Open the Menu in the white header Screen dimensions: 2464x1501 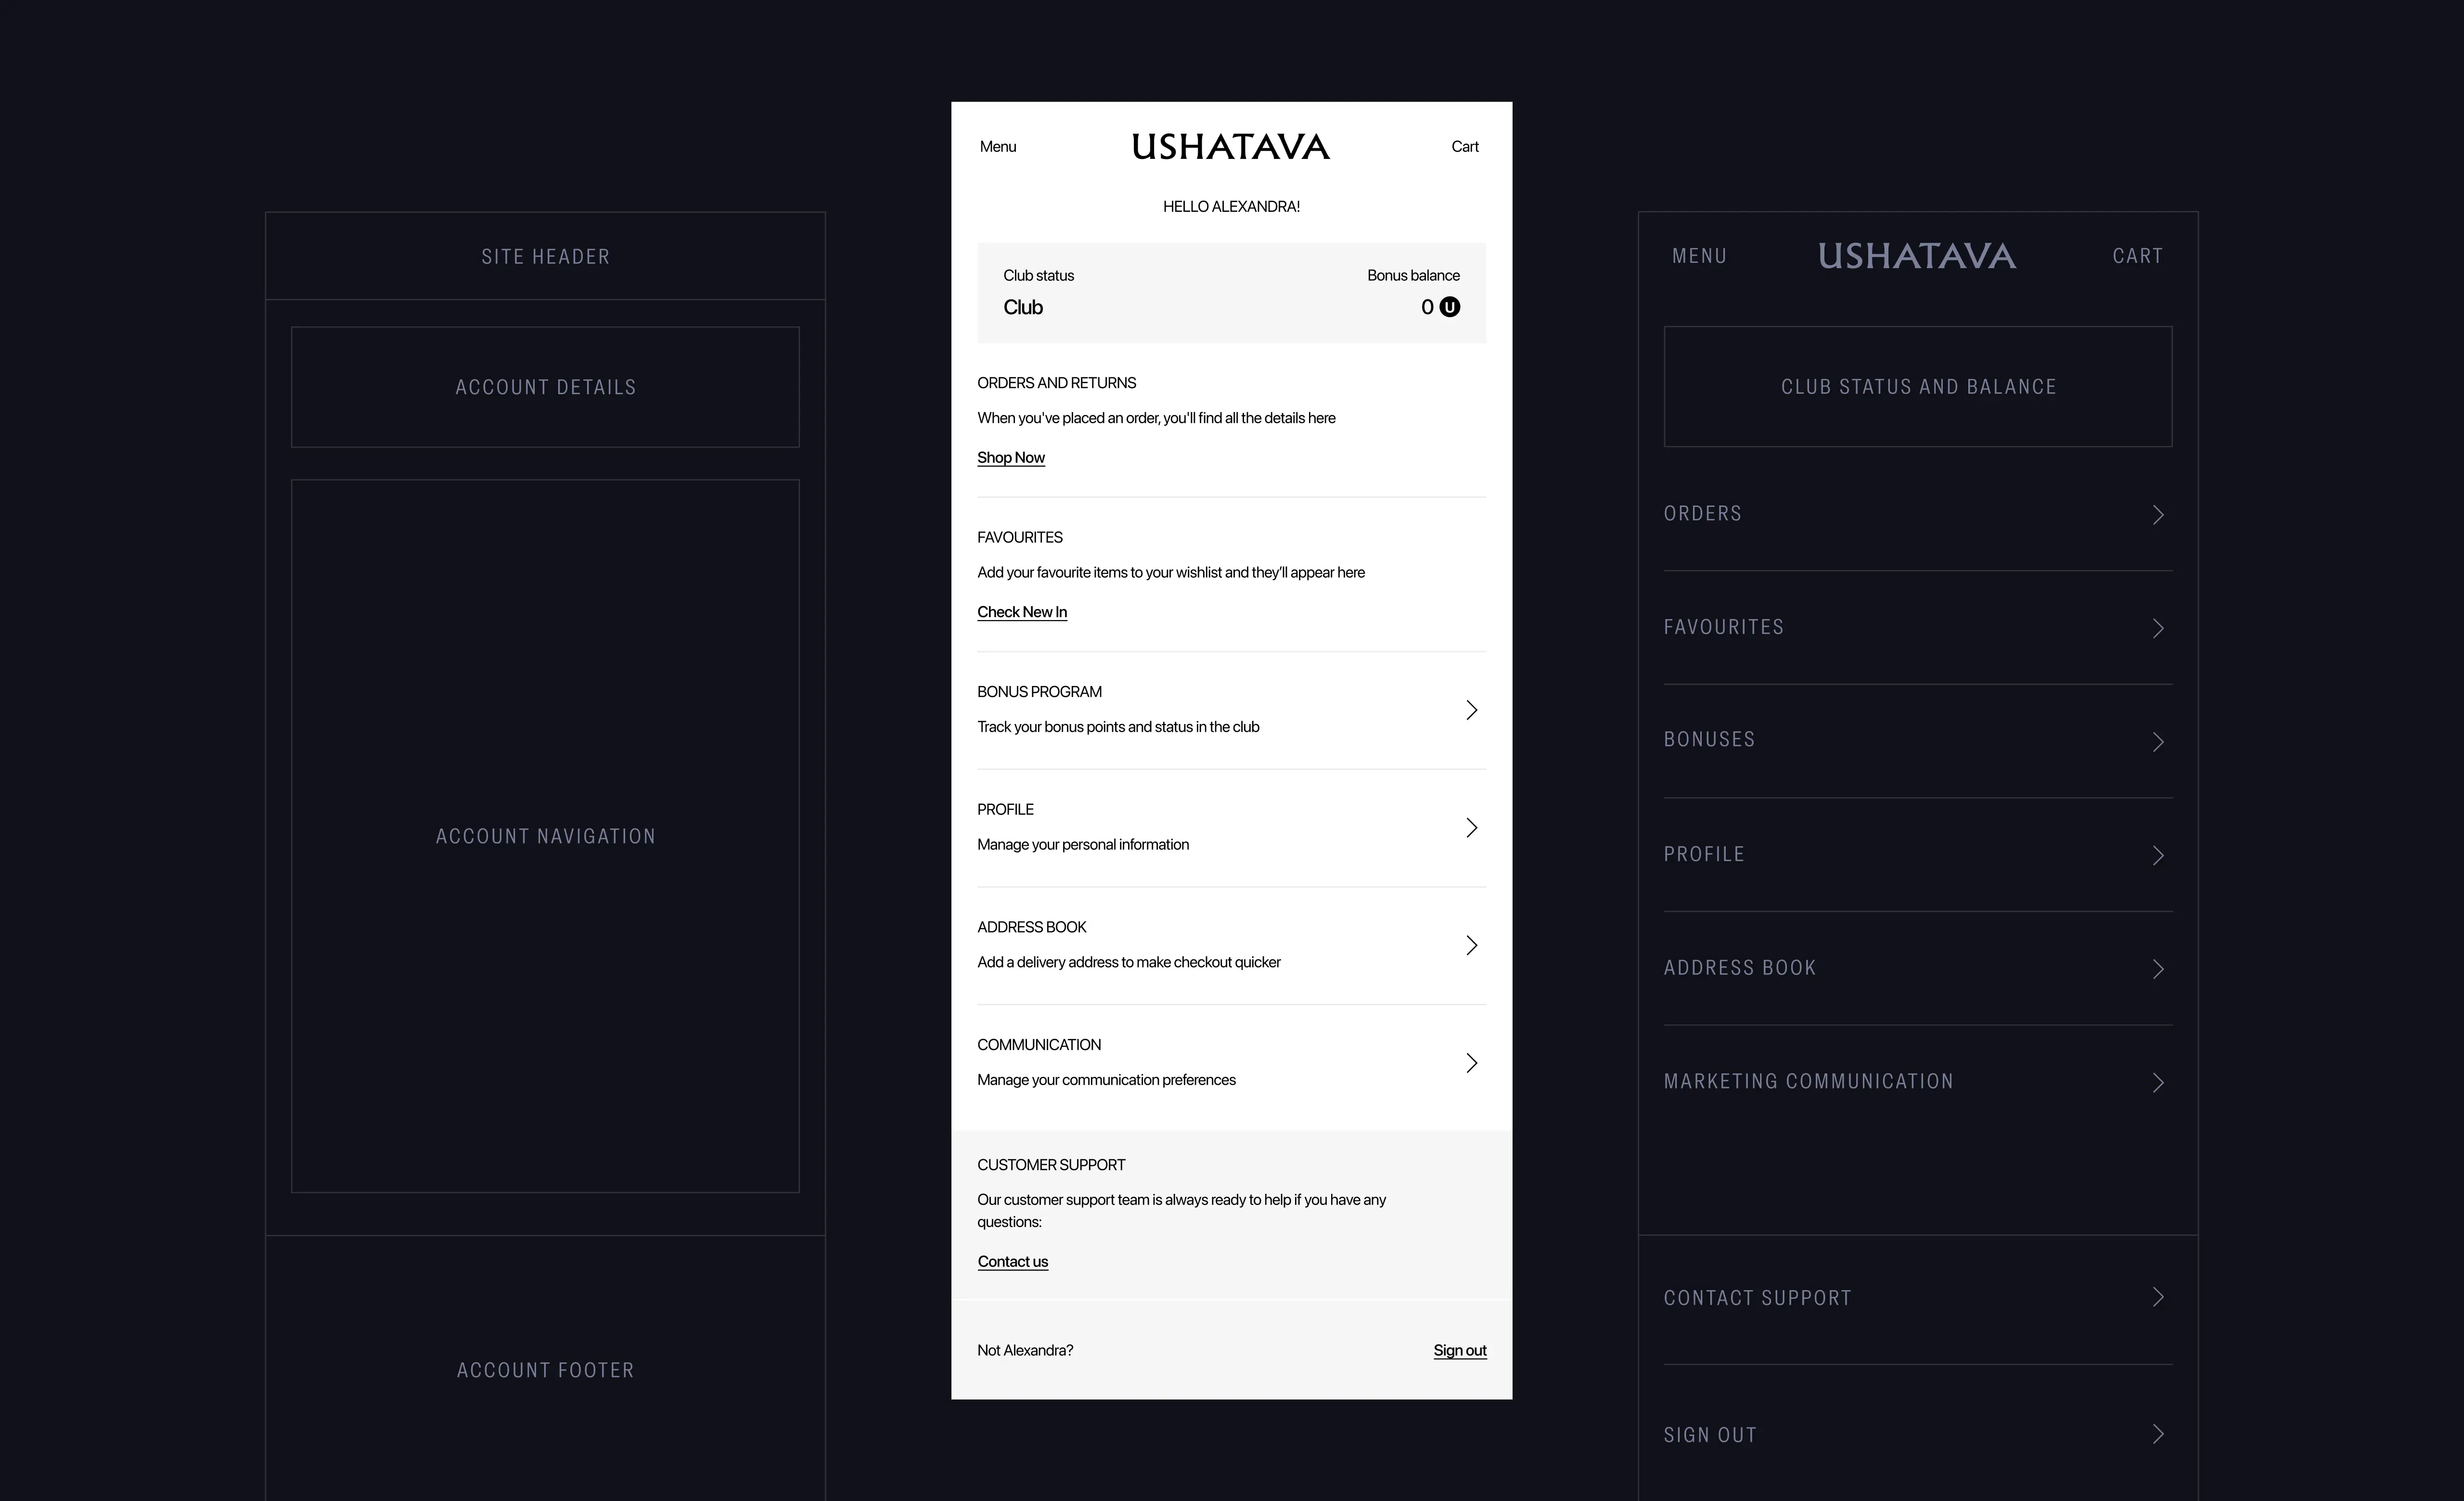(x=997, y=147)
